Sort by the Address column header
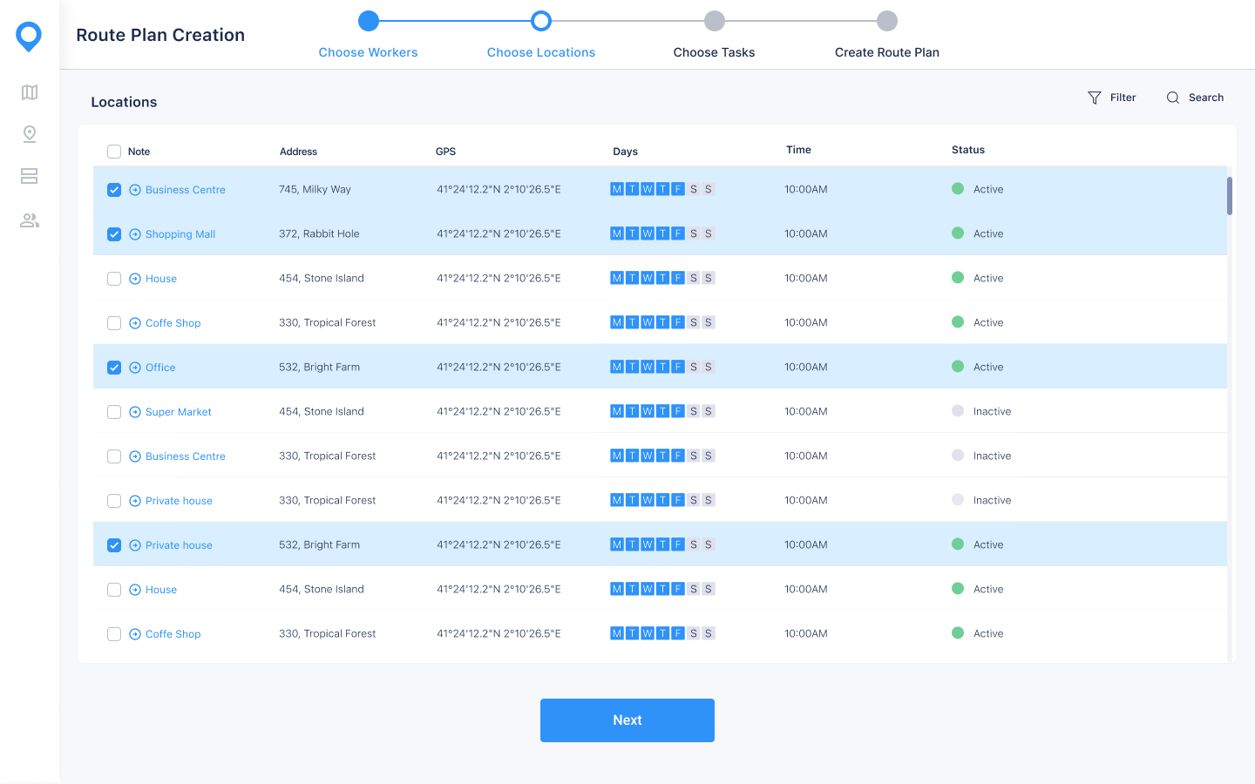 298,152
